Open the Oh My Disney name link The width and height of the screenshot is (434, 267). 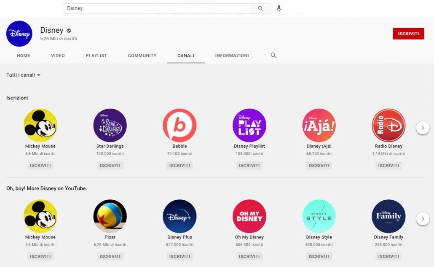pos(249,237)
